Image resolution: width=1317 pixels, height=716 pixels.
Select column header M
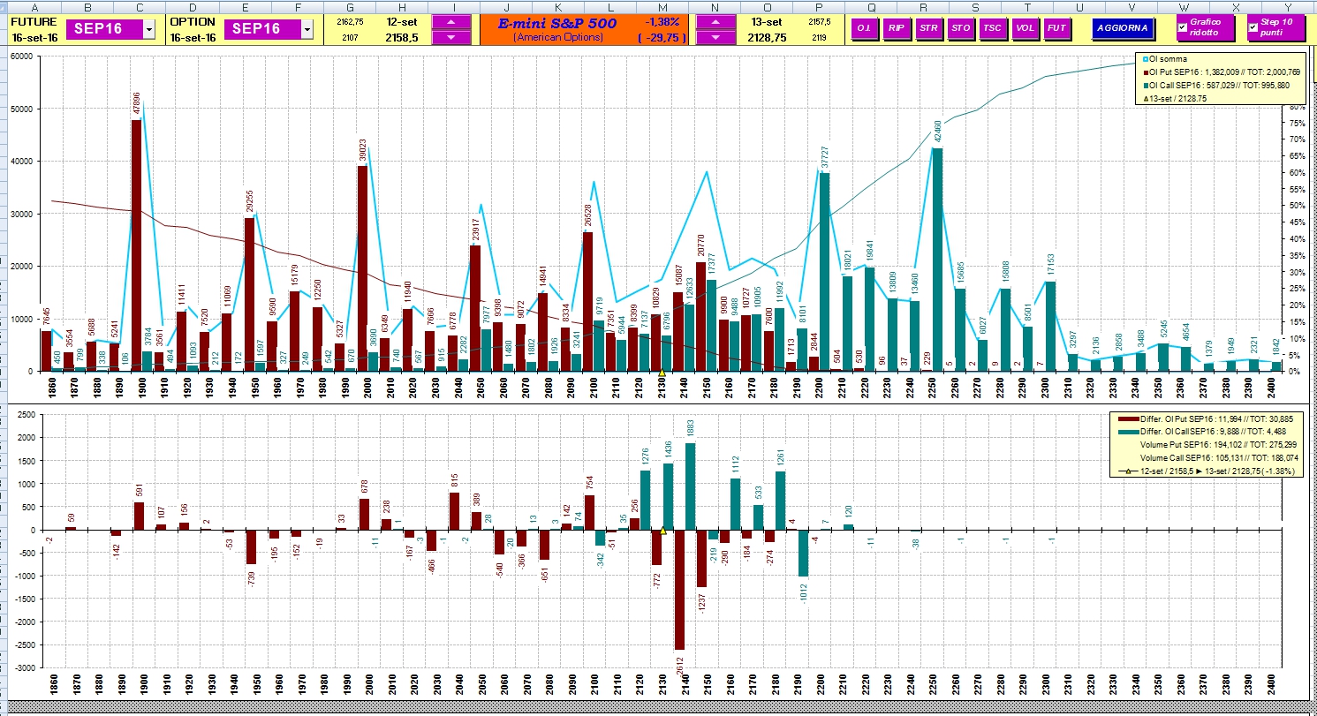coord(664,7)
